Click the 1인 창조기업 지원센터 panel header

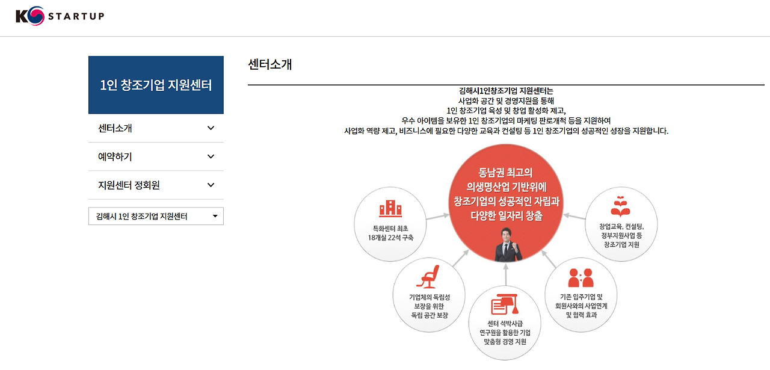pyautogui.click(x=156, y=85)
